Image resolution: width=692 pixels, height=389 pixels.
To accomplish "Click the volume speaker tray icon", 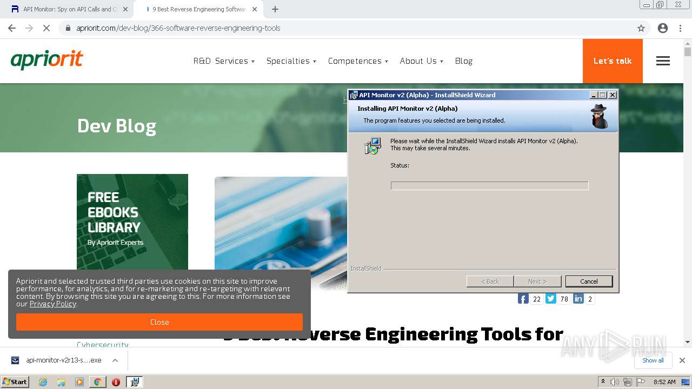I will click(x=615, y=382).
